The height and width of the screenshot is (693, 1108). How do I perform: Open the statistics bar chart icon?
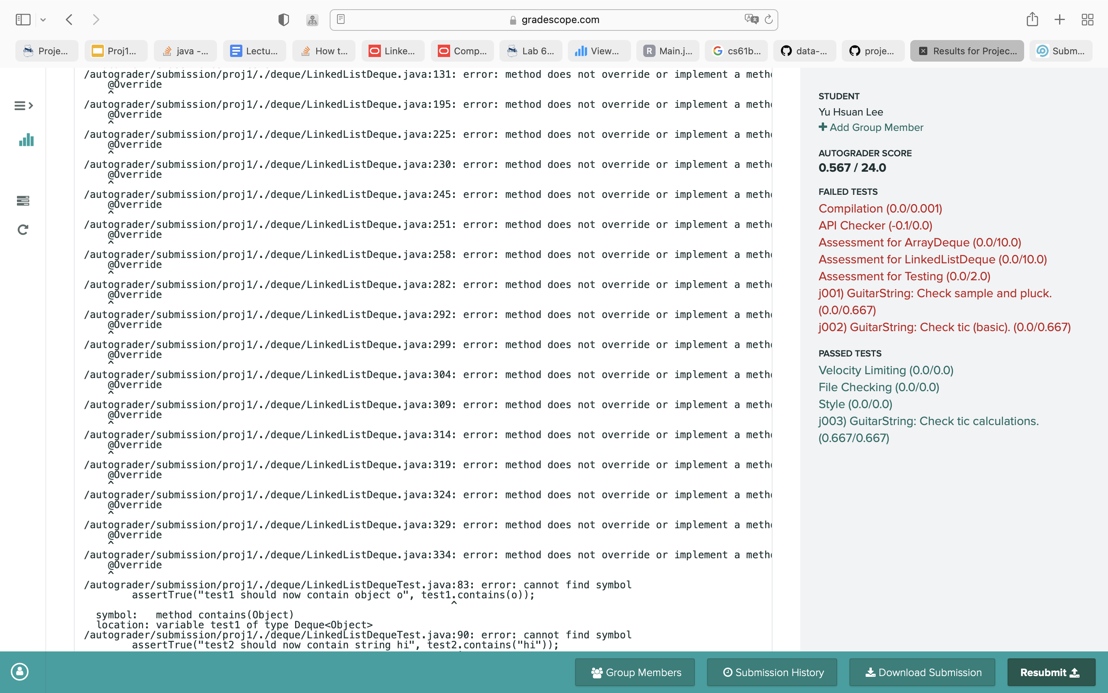tap(26, 140)
